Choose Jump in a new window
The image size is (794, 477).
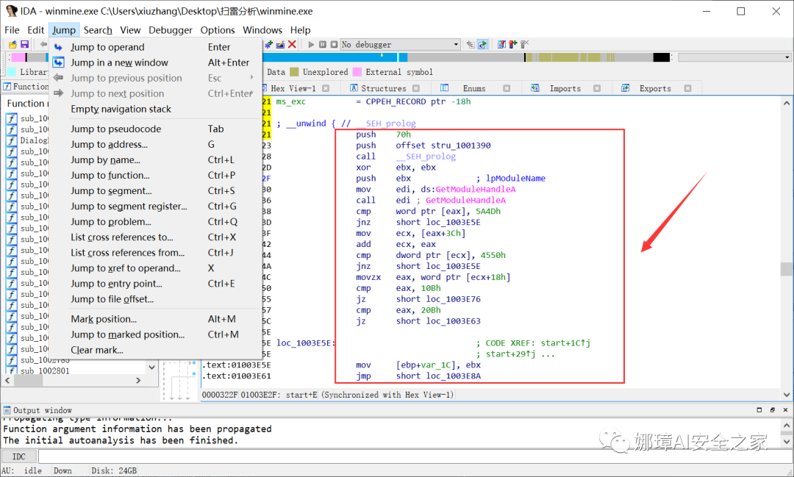155,62
